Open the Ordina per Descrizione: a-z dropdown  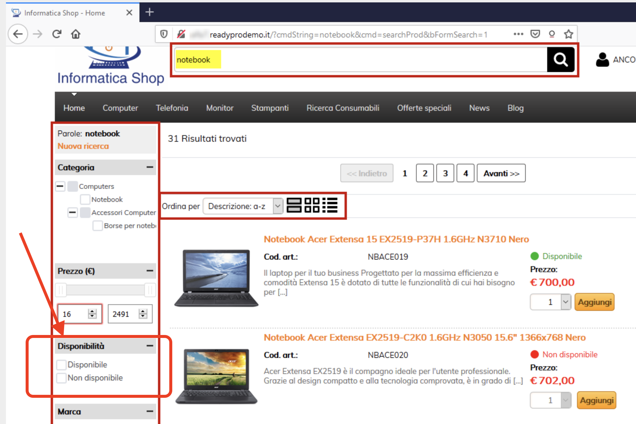[243, 206]
